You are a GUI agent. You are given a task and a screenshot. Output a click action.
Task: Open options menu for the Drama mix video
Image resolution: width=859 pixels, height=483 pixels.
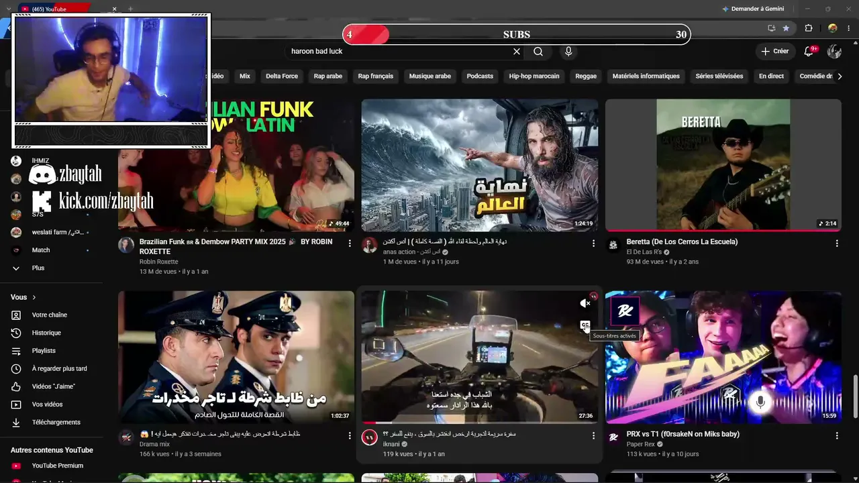[x=350, y=435]
